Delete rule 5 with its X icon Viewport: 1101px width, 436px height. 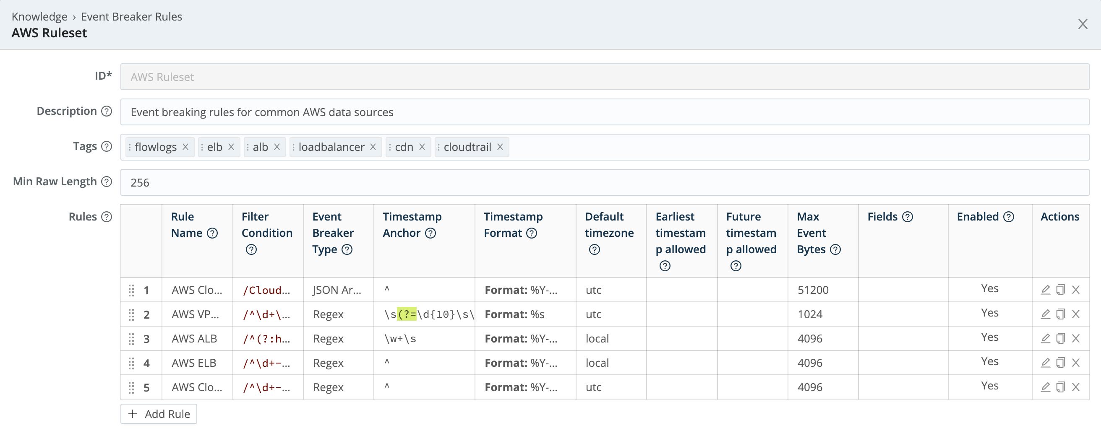pyautogui.click(x=1076, y=387)
